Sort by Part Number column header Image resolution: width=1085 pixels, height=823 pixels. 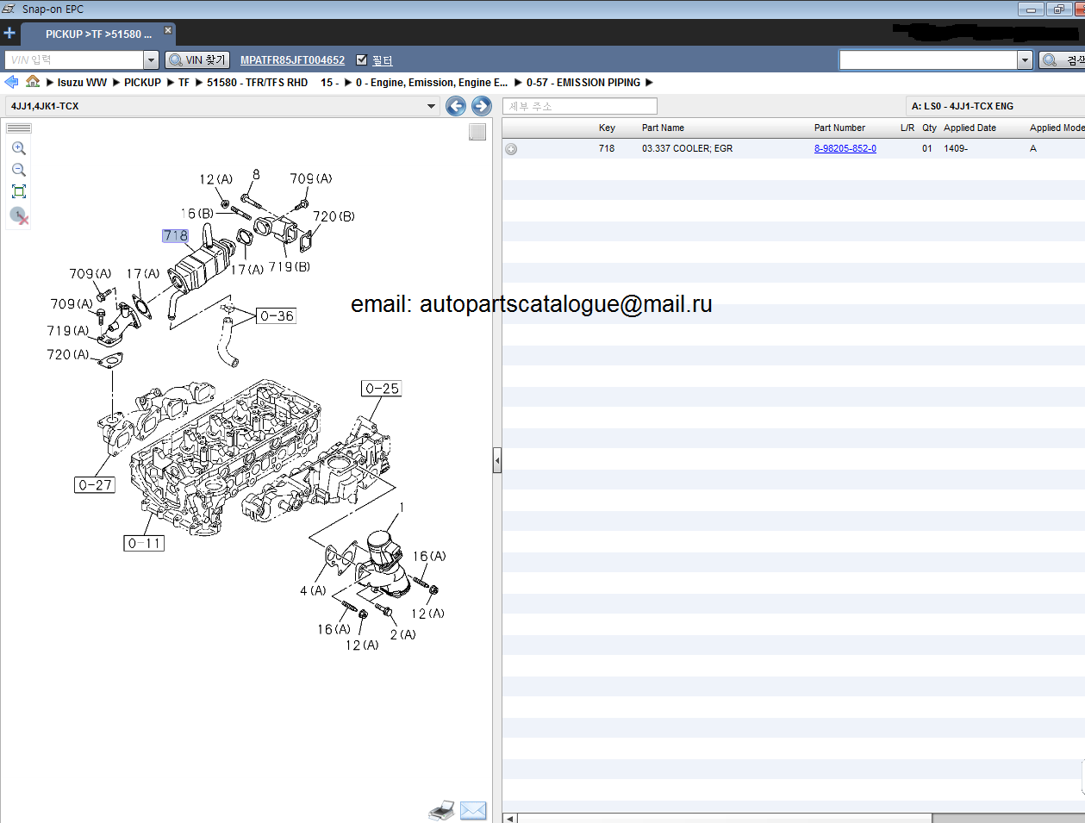click(839, 128)
